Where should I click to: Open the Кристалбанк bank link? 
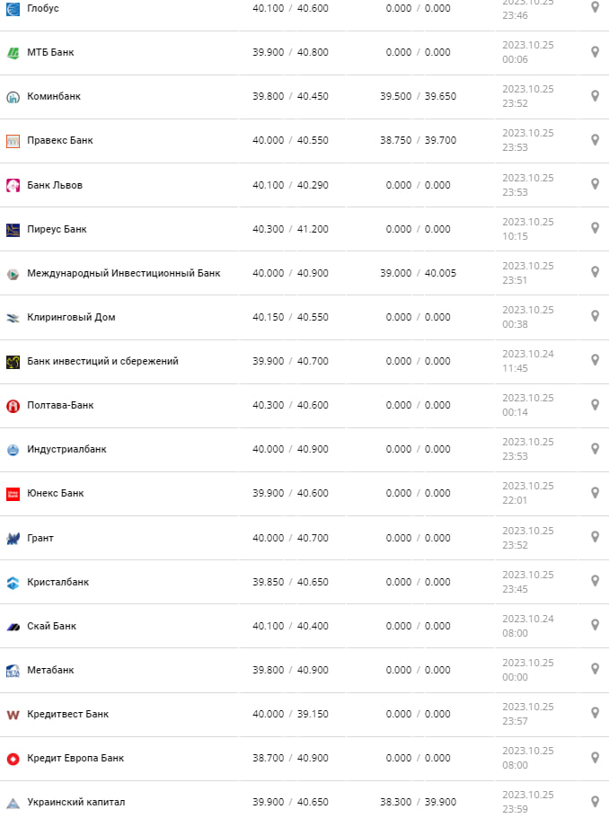[x=57, y=582]
